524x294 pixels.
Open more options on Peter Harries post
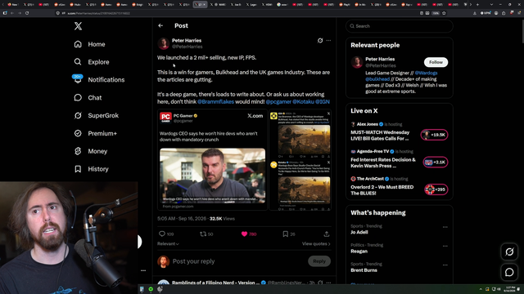coord(328,40)
